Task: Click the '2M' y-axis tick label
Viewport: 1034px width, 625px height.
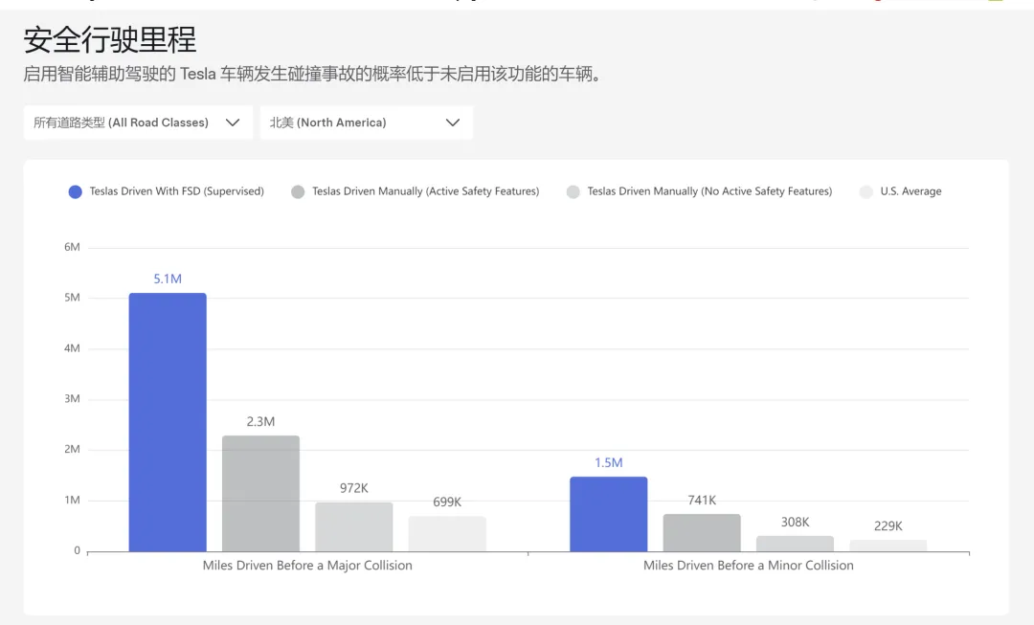Action: point(72,449)
